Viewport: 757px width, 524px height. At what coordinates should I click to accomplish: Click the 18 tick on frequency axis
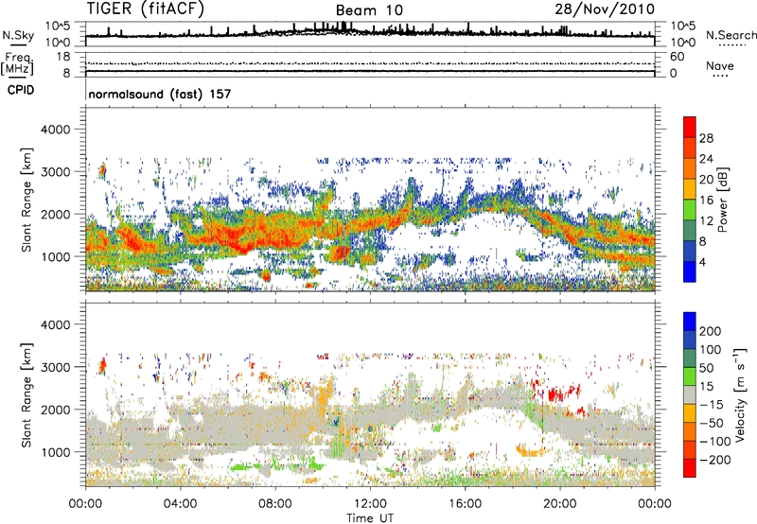tap(63, 57)
